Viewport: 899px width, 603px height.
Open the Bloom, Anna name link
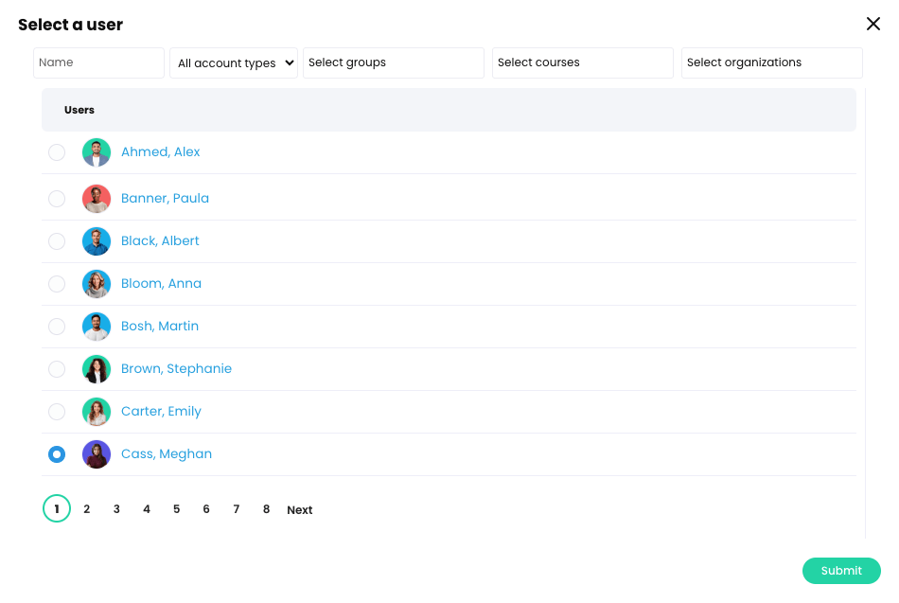pos(161,283)
